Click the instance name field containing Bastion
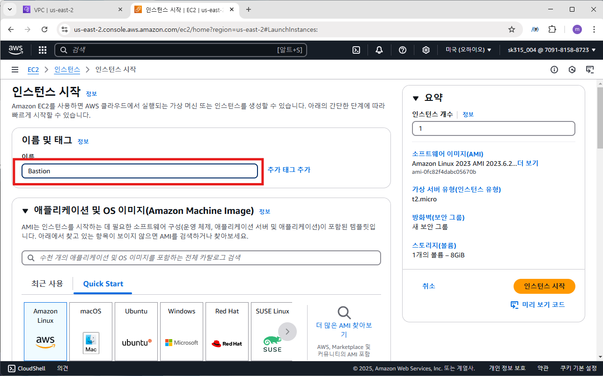The height and width of the screenshot is (376, 603). tap(140, 171)
